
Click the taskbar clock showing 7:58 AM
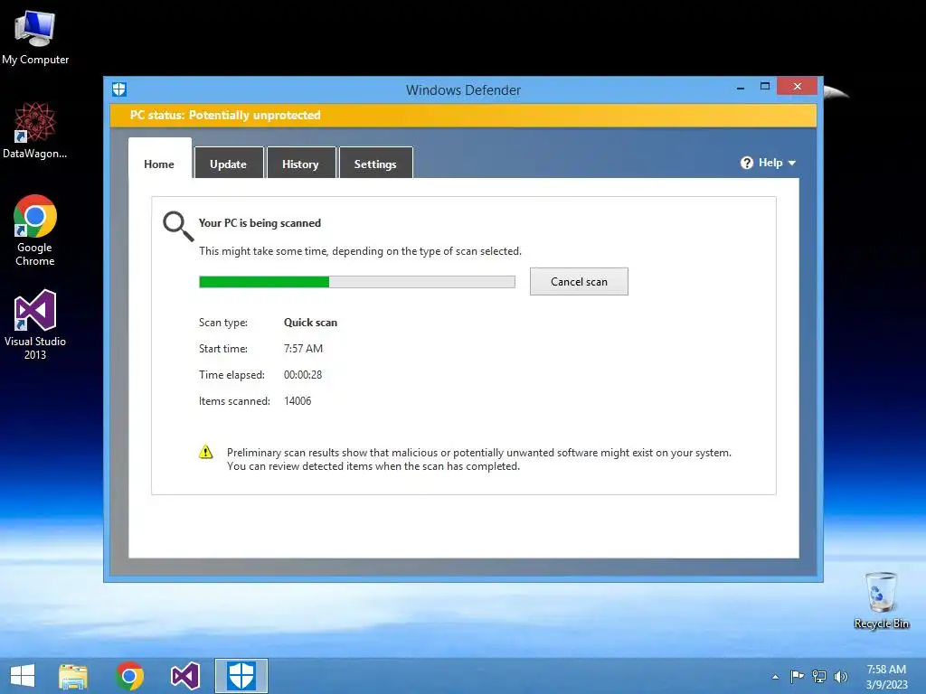886,670
